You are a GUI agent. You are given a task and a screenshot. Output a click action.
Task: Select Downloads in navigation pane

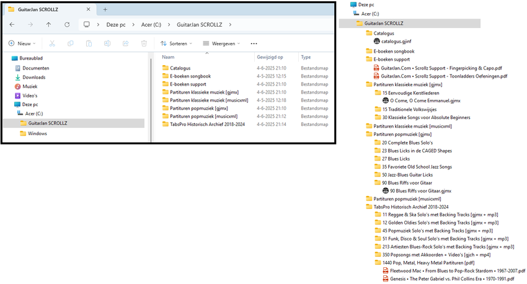[30, 77]
